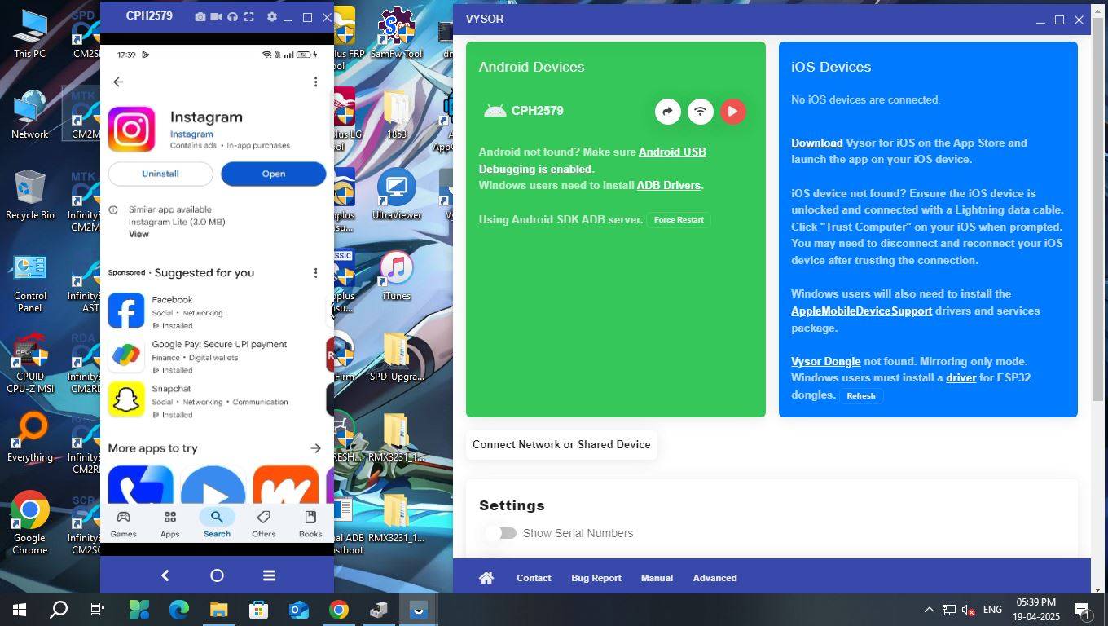Open Manual in the Vysor footer
1108x626 pixels.
click(657, 578)
